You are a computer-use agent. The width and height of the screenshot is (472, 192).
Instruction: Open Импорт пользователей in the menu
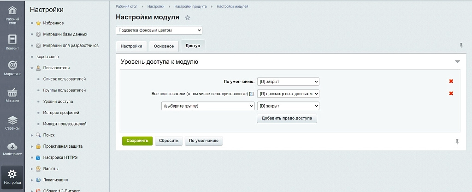pyautogui.click(x=65, y=124)
